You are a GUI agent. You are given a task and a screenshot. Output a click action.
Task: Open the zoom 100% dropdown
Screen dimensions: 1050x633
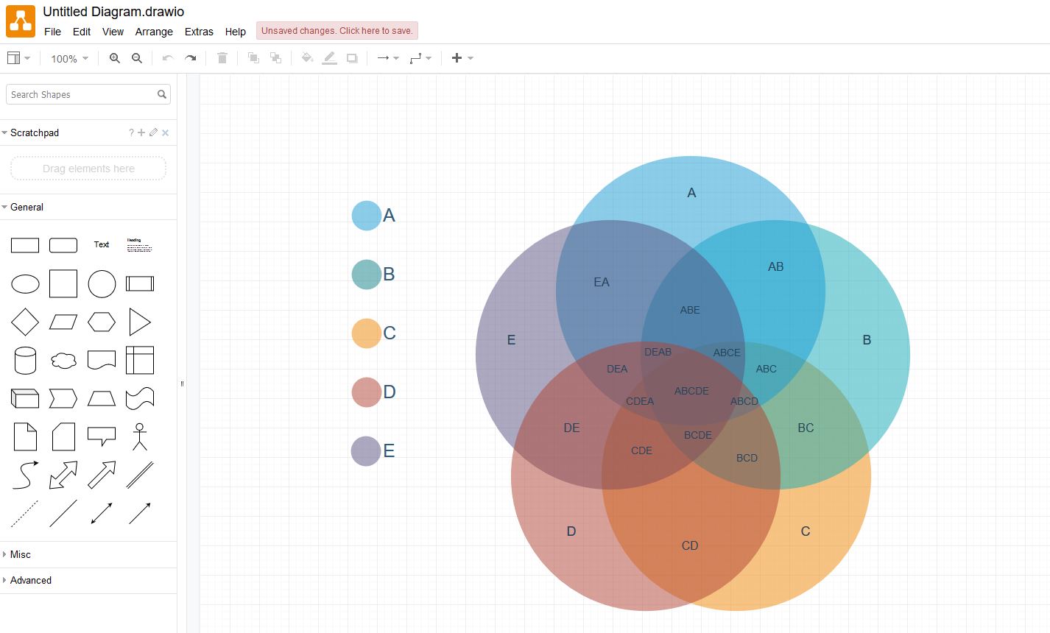(x=69, y=58)
